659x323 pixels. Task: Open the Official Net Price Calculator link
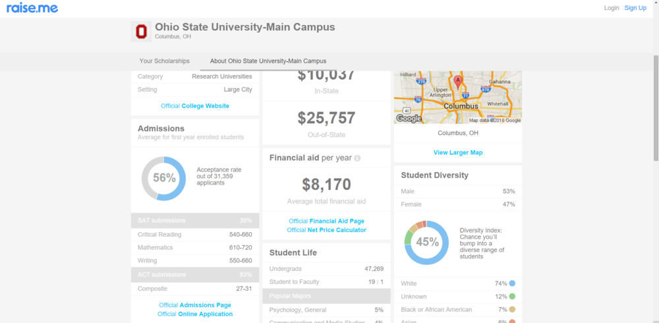[327, 230]
